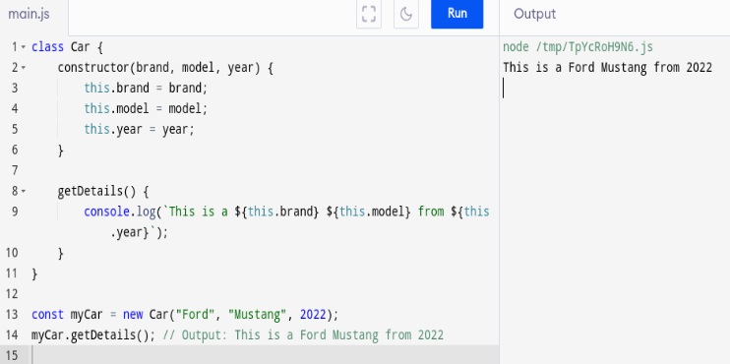This screenshot has width=730, height=364.
Task: Click output line 'This is a Ford Mustang from 2022'
Action: coord(608,68)
